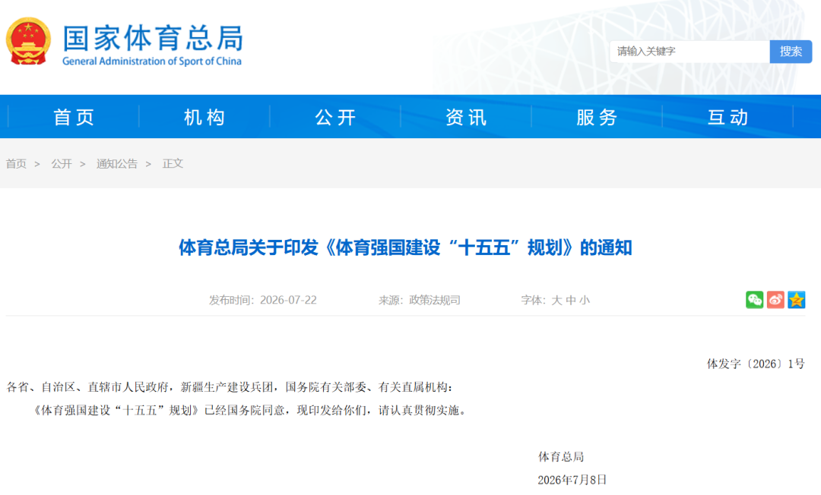Share article via Weibo icon
The height and width of the screenshot is (495, 821).
(775, 300)
